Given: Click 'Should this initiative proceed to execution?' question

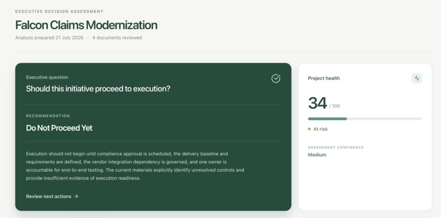Looking at the screenshot, I should (x=98, y=89).
